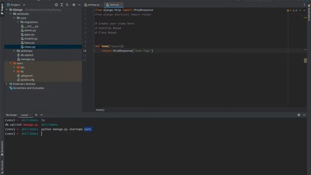The image size is (311, 175).
Task: Expand the lib folder
Action: click(14, 71)
